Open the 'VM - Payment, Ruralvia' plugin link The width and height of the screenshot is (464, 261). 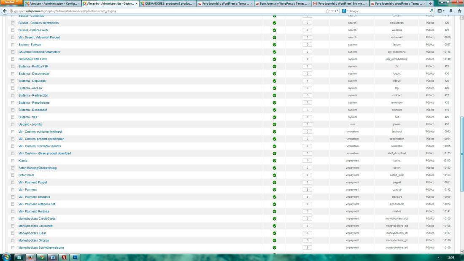[34, 211]
